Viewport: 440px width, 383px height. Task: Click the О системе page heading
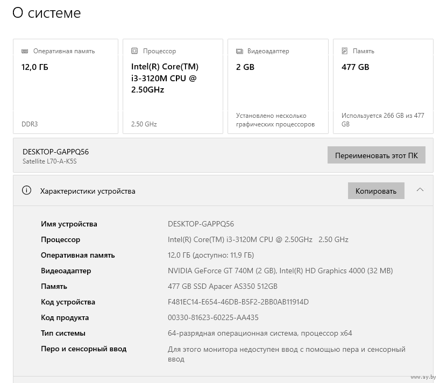click(x=47, y=13)
